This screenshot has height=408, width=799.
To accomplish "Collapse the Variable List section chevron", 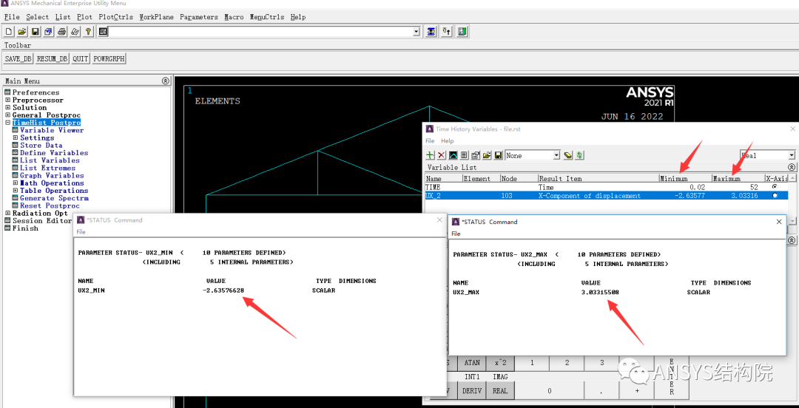I will (791, 167).
